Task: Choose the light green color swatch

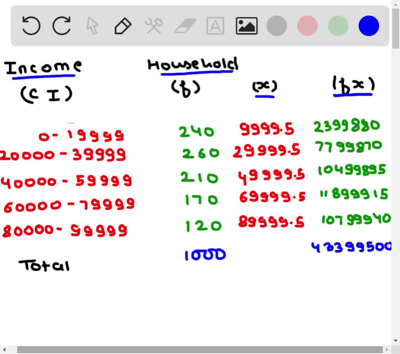Action: click(x=338, y=26)
